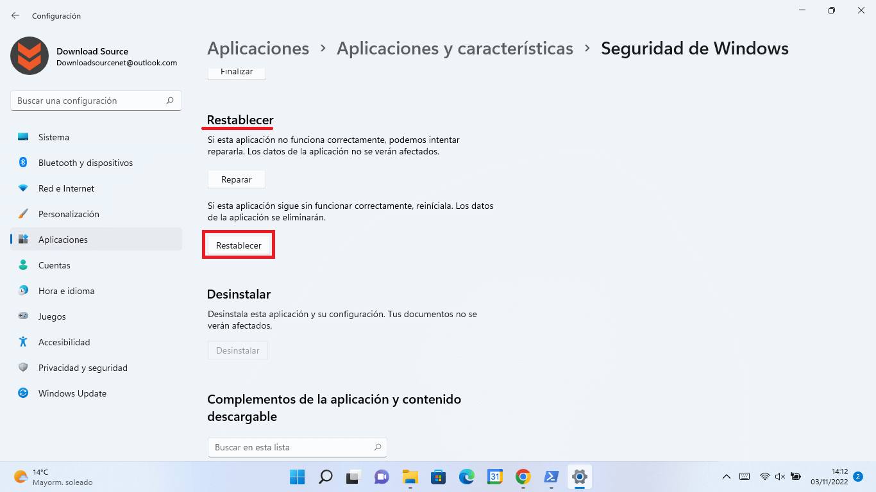This screenshot has width=876, height=492.
Task: Open taskbar search magnifier
Action: [x=326, y=477]
